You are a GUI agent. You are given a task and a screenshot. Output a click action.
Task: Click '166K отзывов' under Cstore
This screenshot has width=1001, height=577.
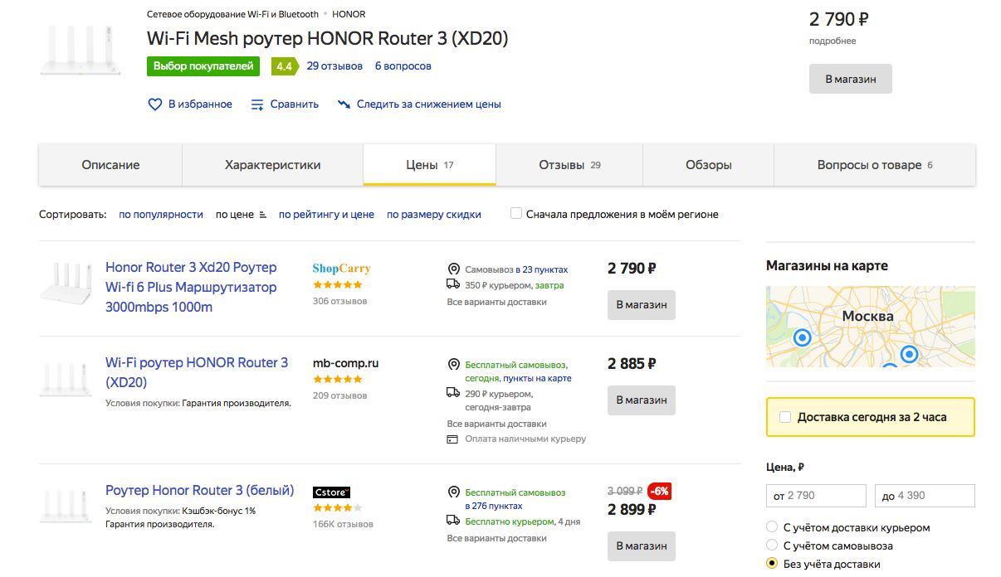click(343, 524)
